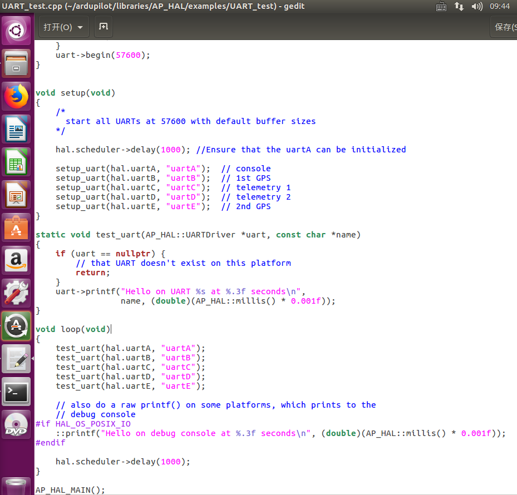Screen dimensions: 517x495
Task: Launch the Terminal emulator
Action: 16,392
